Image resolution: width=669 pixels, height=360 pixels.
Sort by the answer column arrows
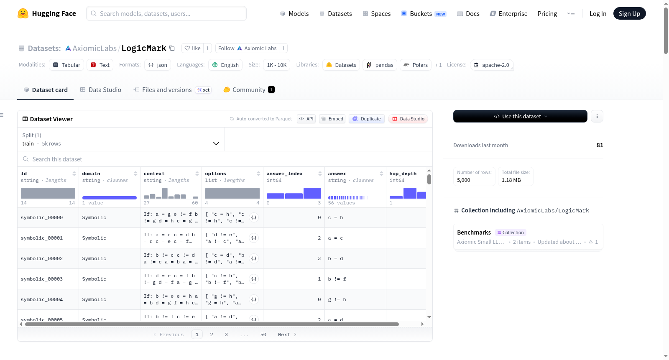click(x=381, y=174)
